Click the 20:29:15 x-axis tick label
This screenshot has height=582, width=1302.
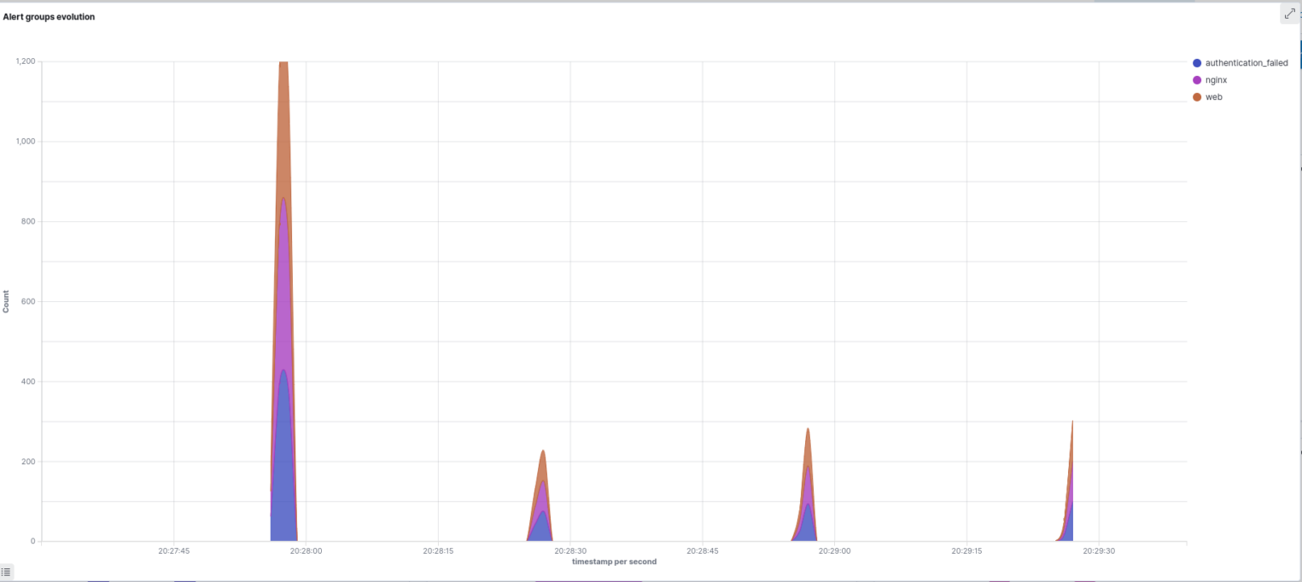click(966, 551)
